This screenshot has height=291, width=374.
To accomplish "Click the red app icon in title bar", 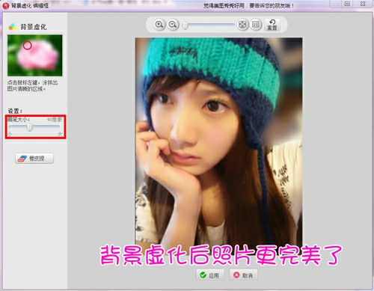I will pos(5,5).
